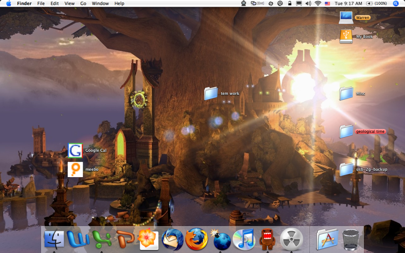Select the Misc folder on desktop
The height and width of the screenshot is (253, 405).
[x=346, y=93]
